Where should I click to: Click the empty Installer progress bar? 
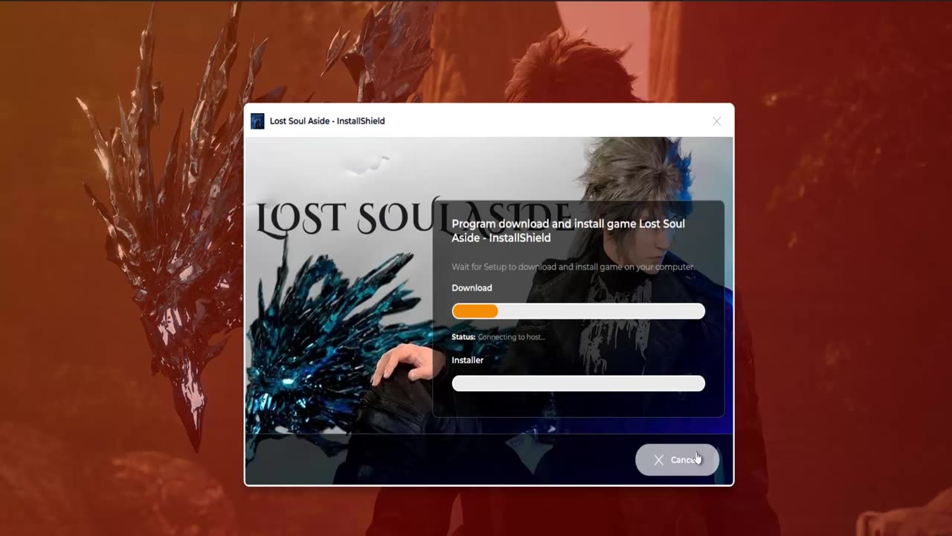[x=578, y=383]
